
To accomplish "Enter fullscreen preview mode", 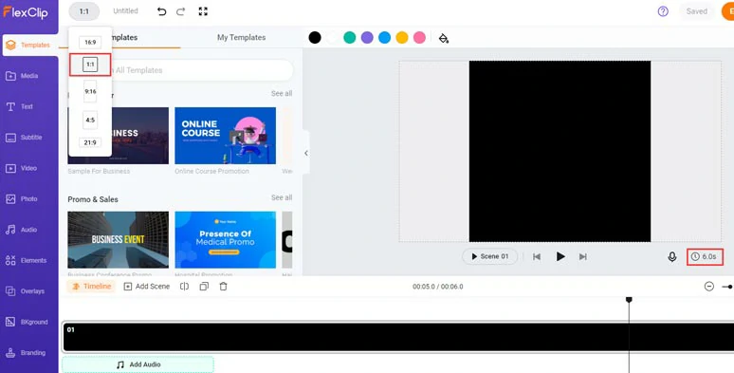I will click(203, 11).
